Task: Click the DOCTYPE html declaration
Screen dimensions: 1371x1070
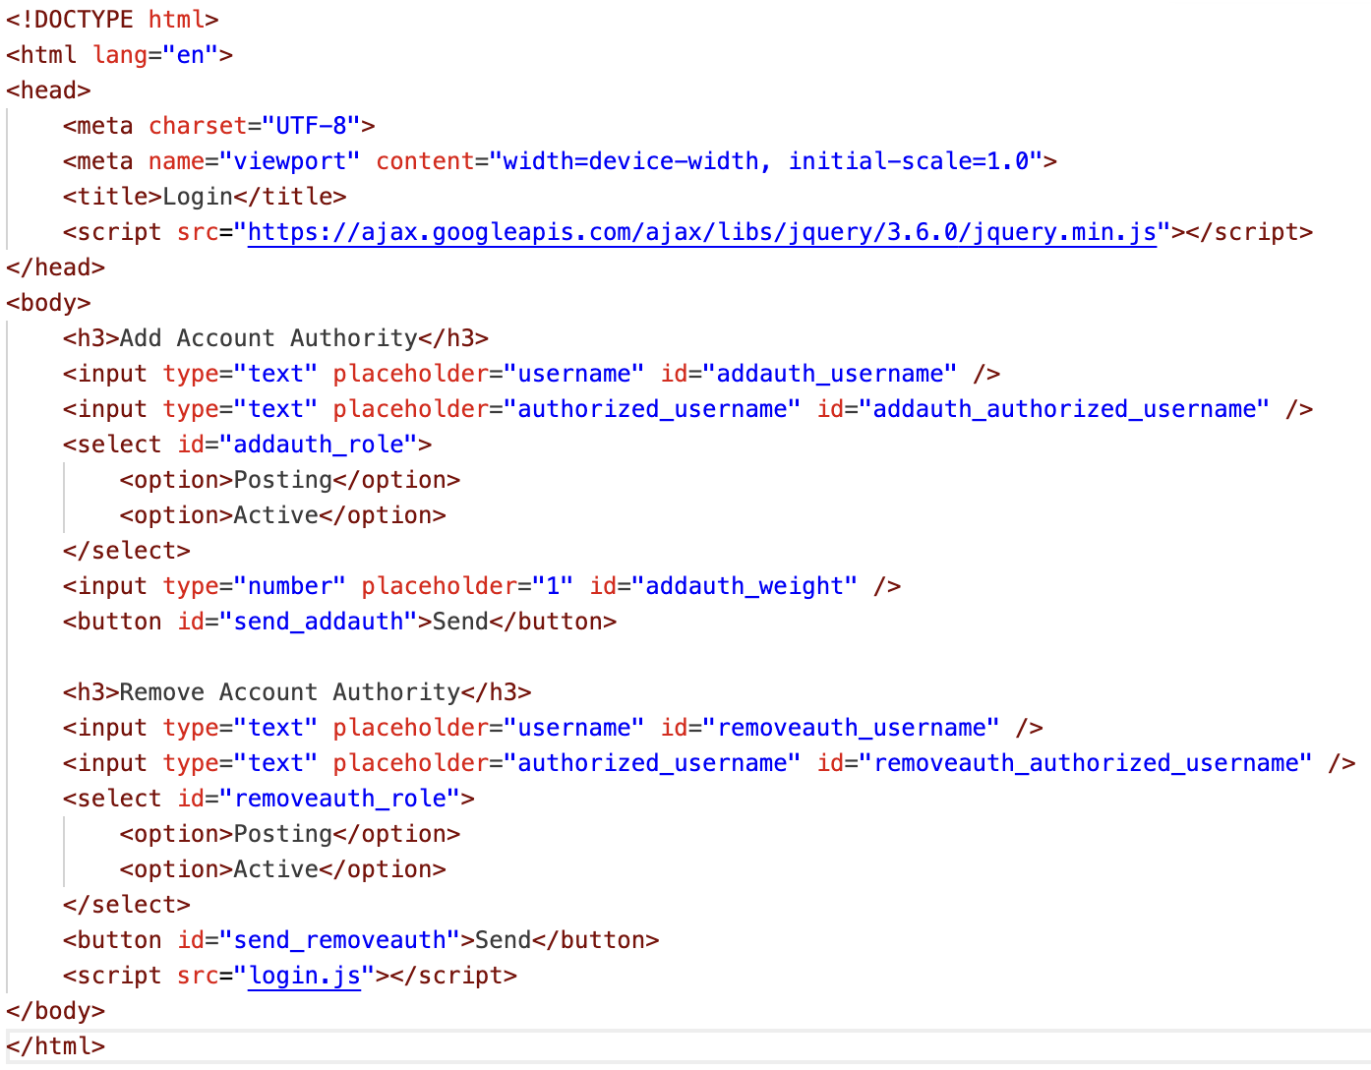Action: point(112,20)
